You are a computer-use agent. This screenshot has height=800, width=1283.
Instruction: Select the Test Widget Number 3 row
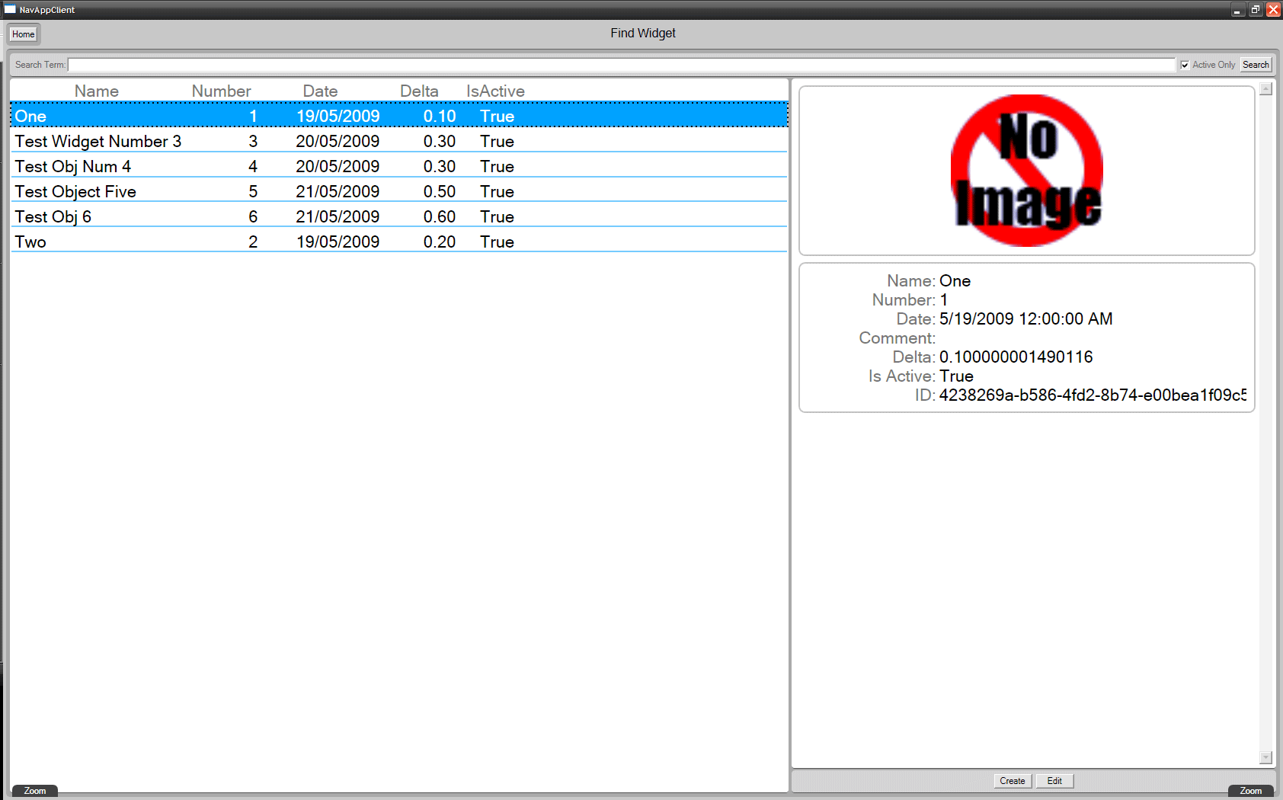pos(98,142)
